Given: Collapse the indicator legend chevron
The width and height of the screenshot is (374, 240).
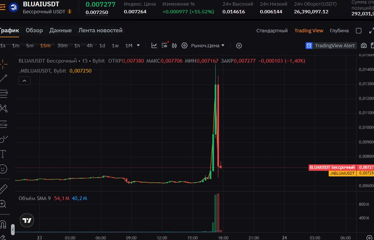Looking at the screenshot, I should (x=25, y=81).
